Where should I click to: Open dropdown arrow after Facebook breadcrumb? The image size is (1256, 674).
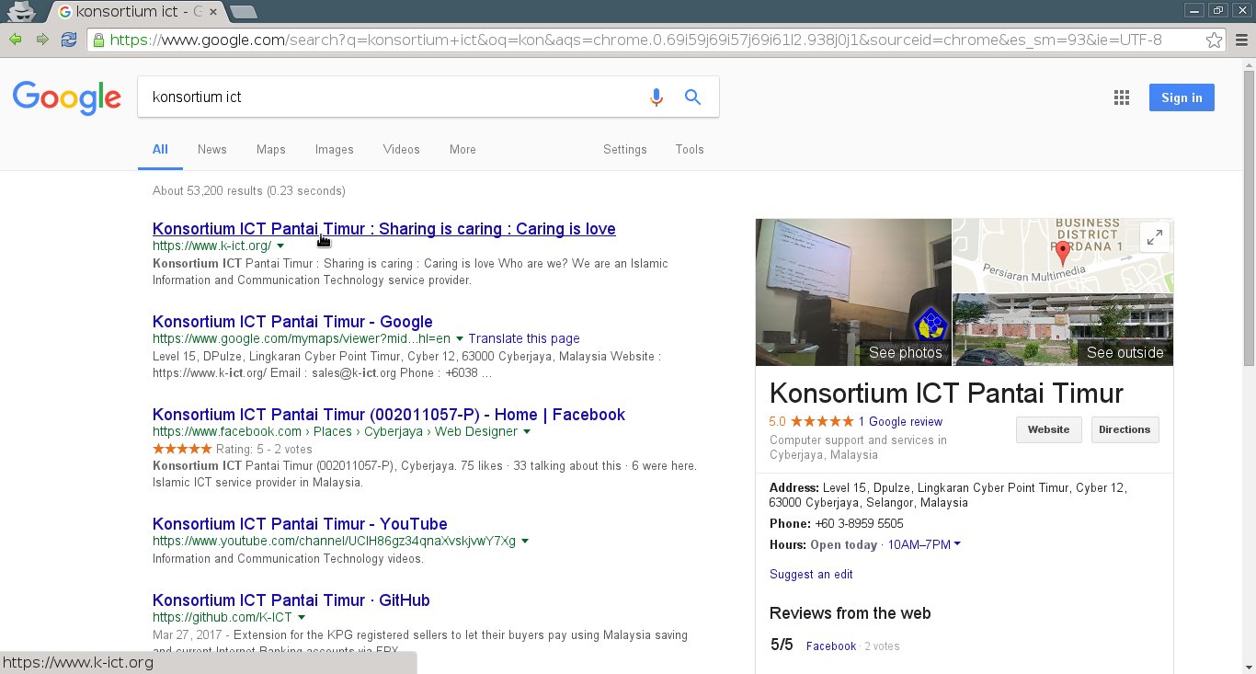[527, 431]
